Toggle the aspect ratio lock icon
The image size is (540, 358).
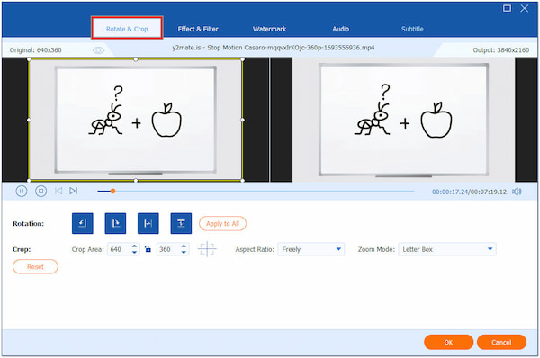click(148, 249)
